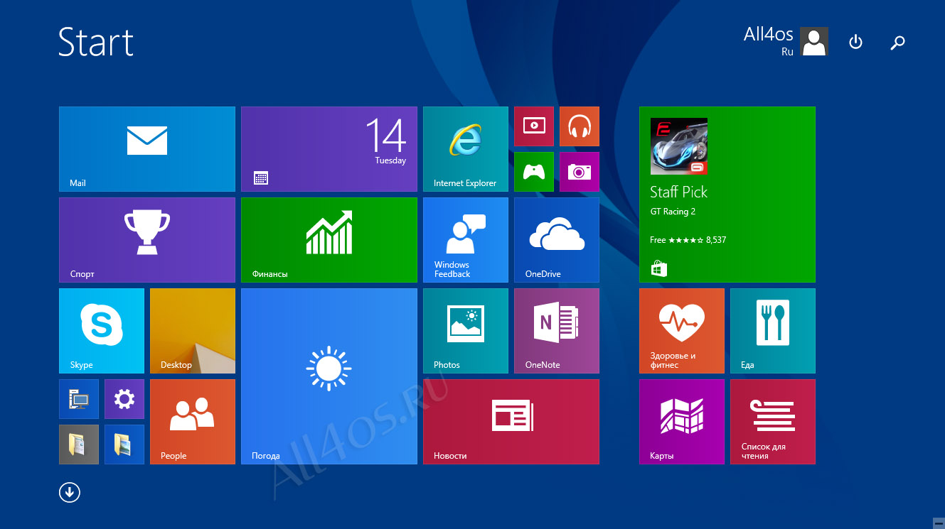
Task: Click the zoom-out minus button
Action: coord(938,522)
